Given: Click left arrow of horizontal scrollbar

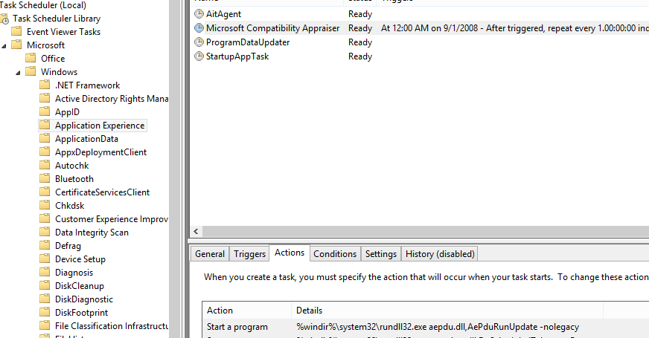Looking at the screenshot, I should tap(197, 232).
